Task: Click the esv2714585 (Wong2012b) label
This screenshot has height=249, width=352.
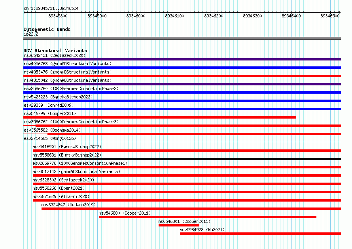Action: [x=50, y=138]
